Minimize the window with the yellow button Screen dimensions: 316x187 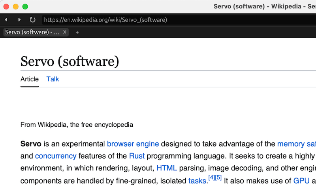[16, 6]
